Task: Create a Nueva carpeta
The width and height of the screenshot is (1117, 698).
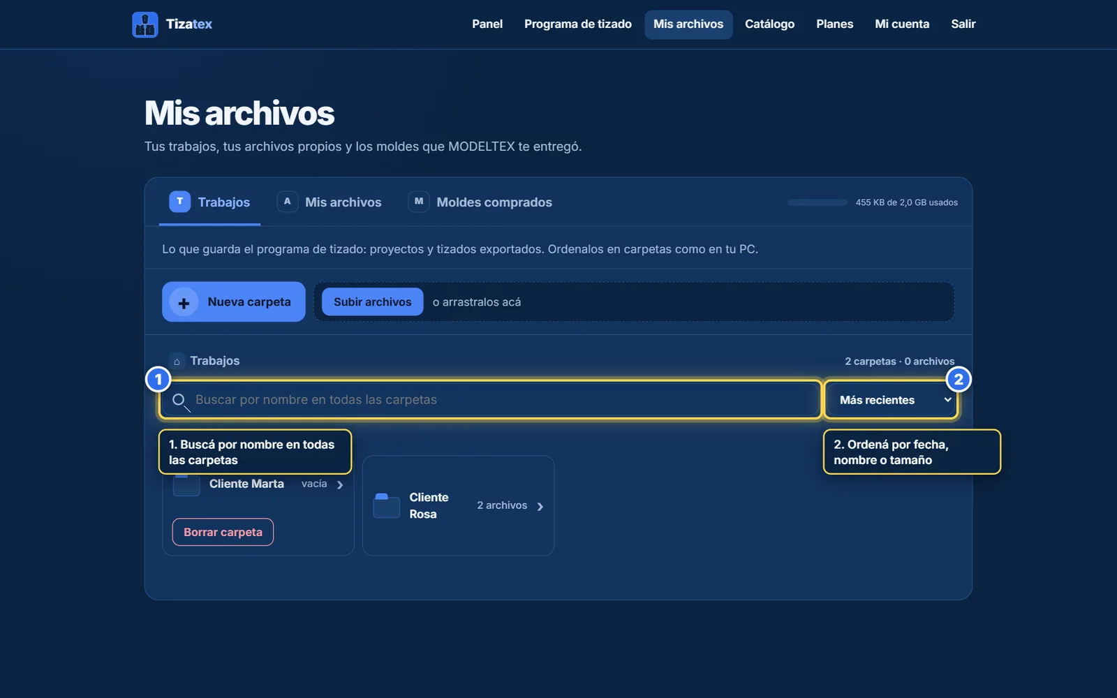Action: point(234,302)
